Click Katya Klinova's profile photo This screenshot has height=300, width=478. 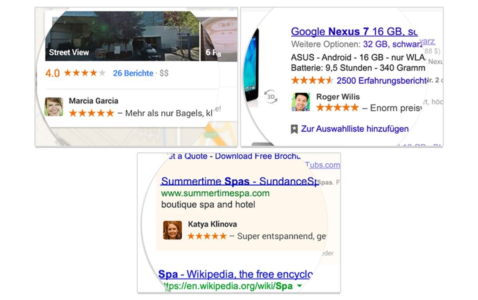tap(172, 230)
